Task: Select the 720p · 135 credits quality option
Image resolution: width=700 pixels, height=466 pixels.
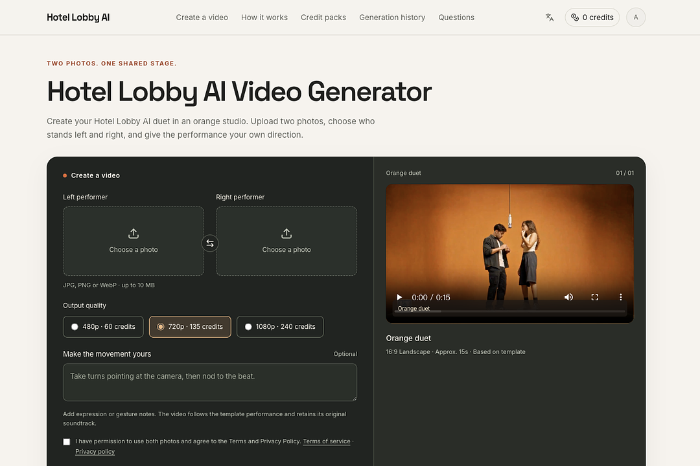Action: pyautogui.click(x=190, y=327)
